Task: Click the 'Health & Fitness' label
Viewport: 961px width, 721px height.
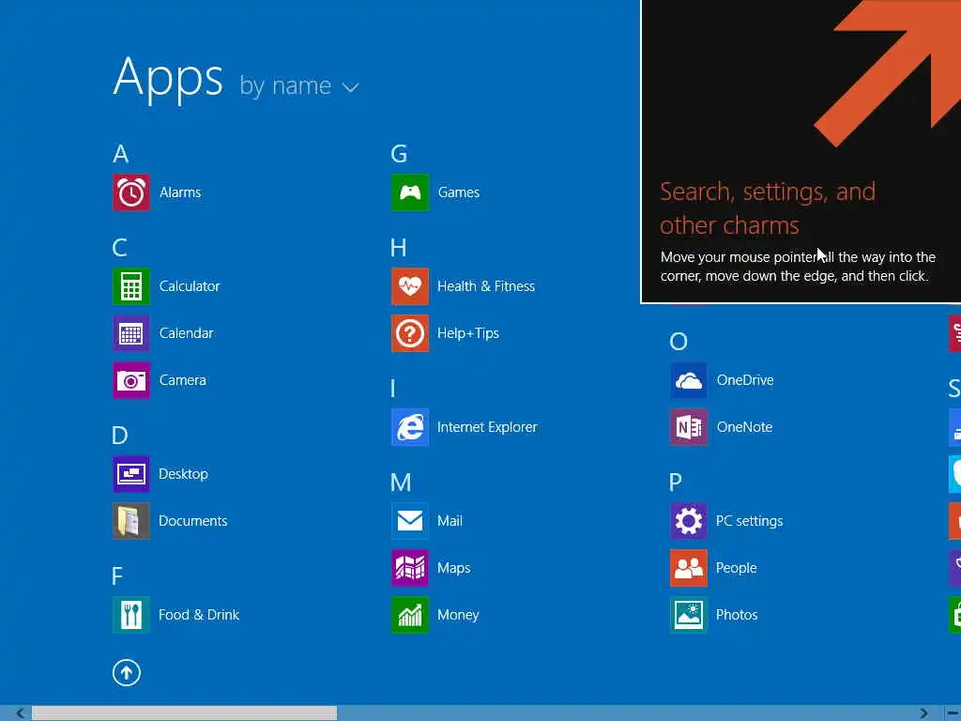Action: click(486, 286)
